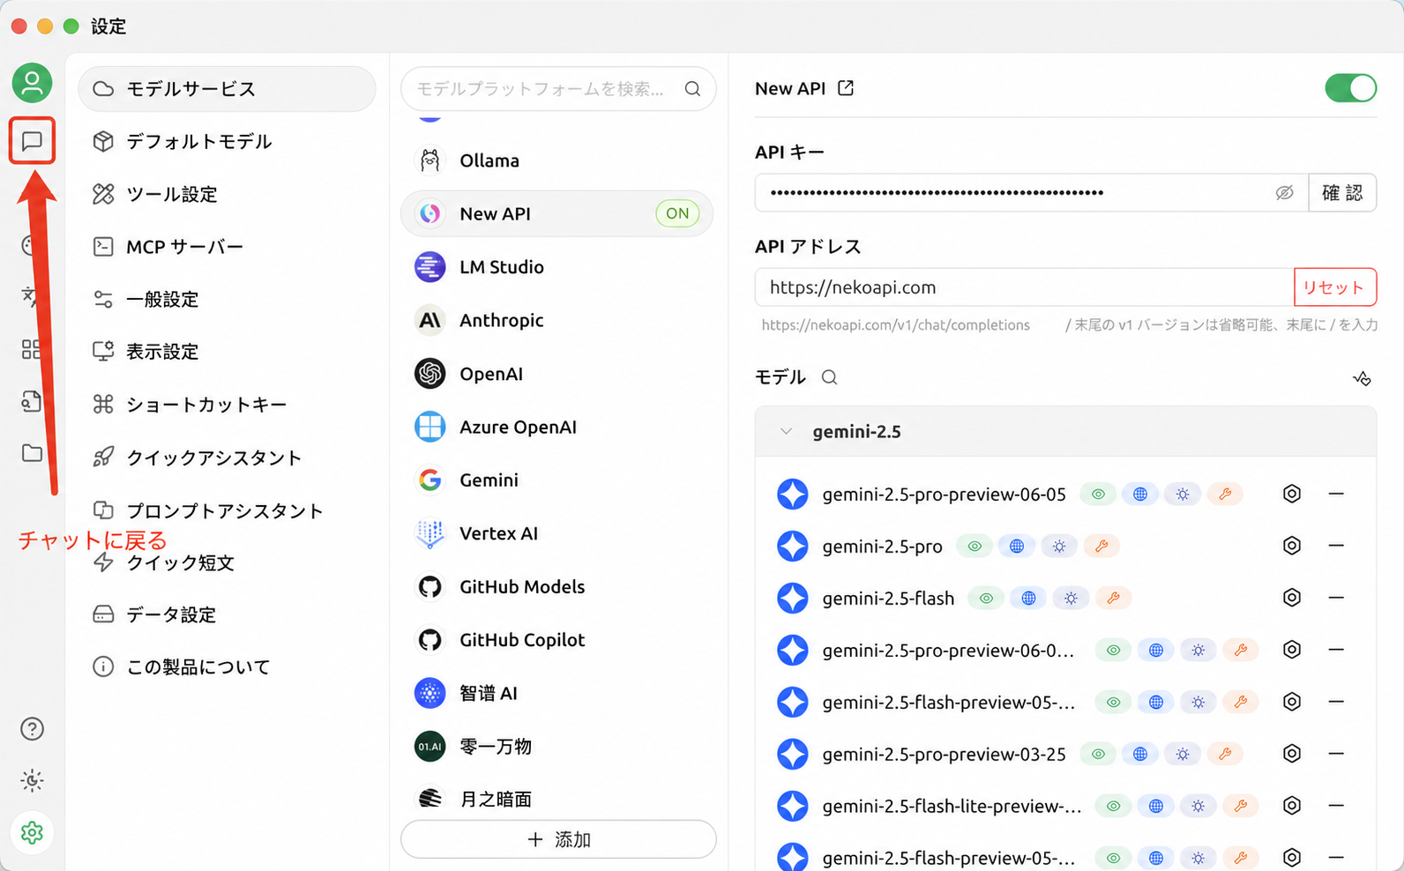Open the New API external link icon

pyautogui.click(x=846, y=88)
